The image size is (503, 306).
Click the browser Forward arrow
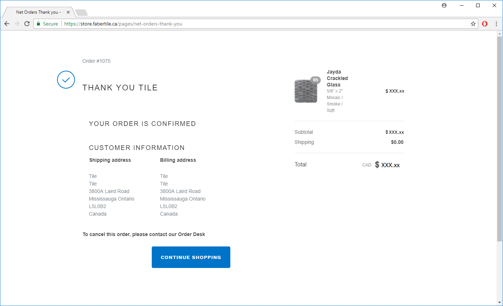point(17,24)
